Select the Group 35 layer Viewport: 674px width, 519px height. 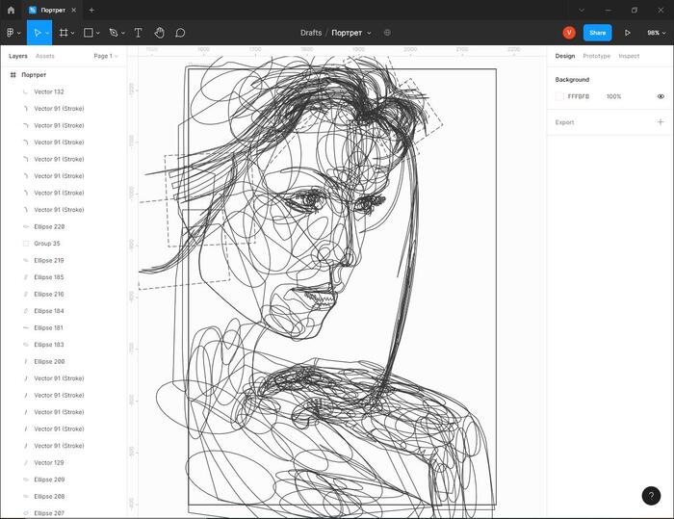(x=47, y=244)
